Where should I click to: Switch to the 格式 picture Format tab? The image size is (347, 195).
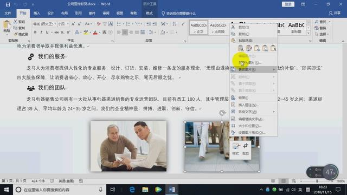tap(150, 13)
